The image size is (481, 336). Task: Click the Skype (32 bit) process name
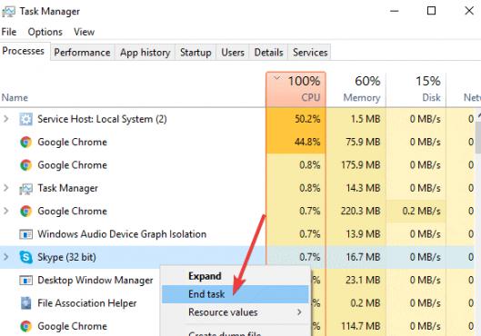click(x=66, y=257)
